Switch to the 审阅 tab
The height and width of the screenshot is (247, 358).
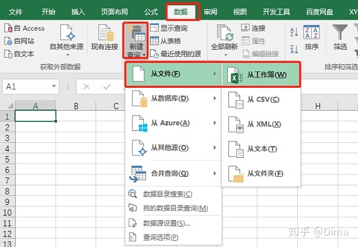210,12
